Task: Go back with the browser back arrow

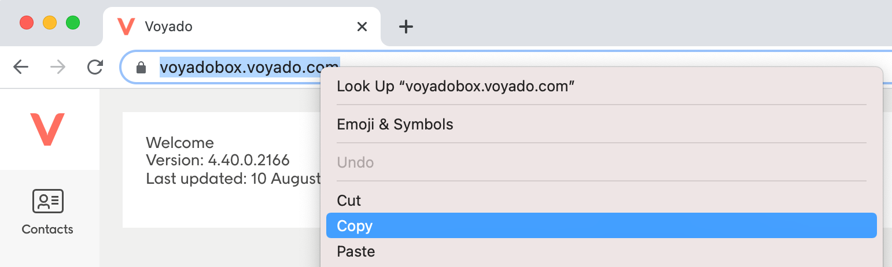Action: coord(21,68)
